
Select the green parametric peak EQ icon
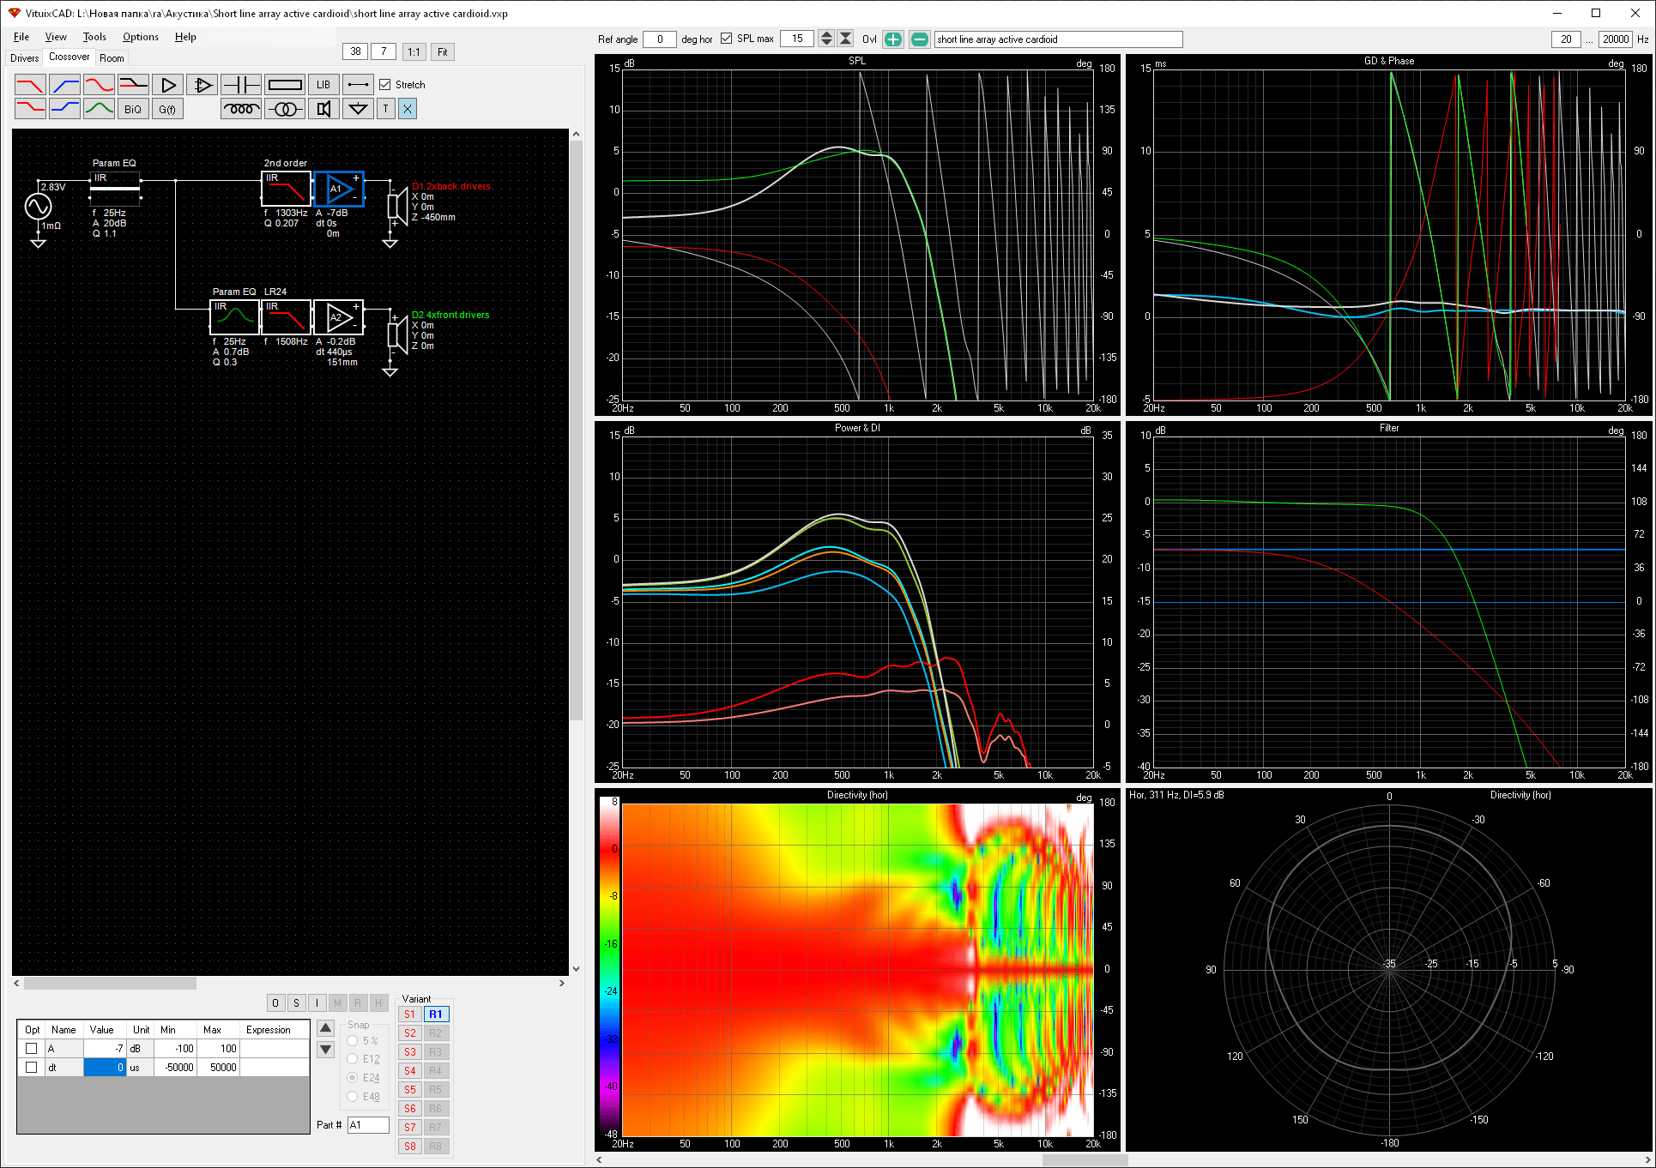point(99,109)
